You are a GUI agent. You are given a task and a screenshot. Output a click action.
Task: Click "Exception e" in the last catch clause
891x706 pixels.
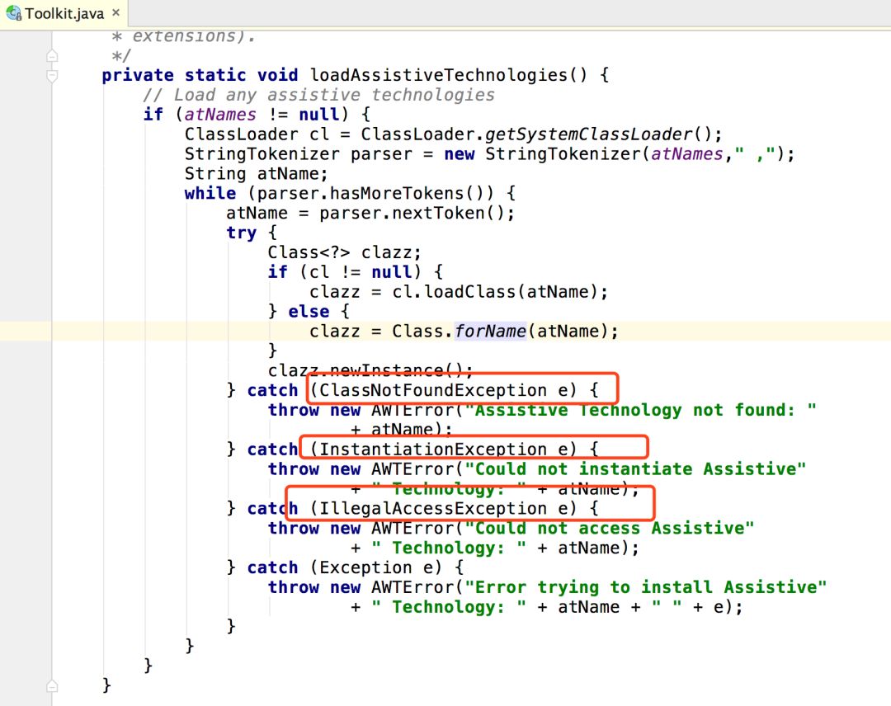(x=375, y=567)
